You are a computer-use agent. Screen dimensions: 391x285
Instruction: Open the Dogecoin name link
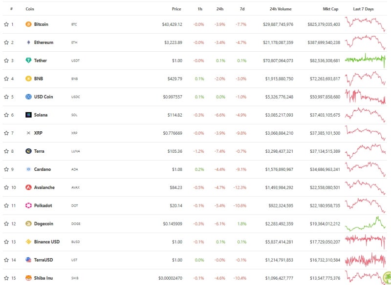click(43, 224)
